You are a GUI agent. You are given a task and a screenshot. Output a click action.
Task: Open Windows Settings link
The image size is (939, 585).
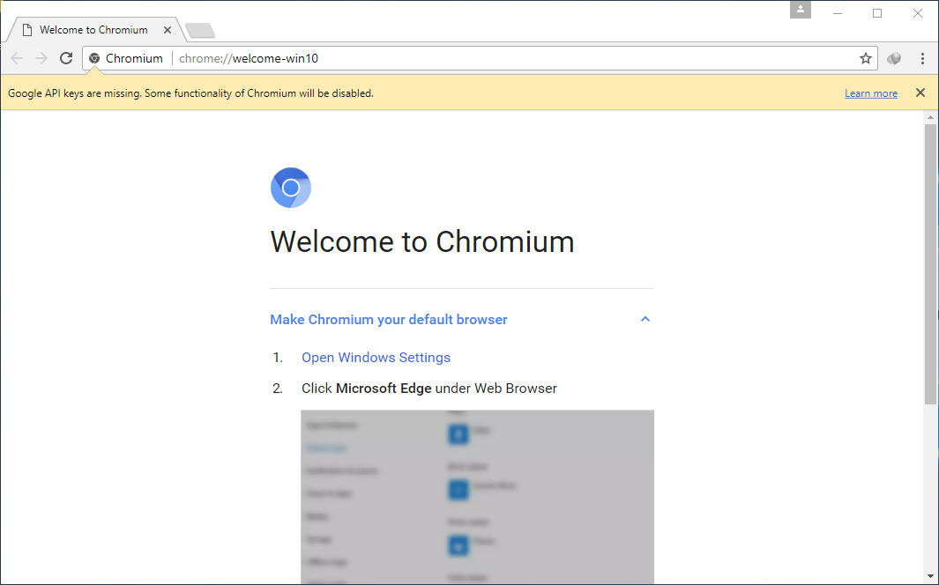click(x=376, y=357)
